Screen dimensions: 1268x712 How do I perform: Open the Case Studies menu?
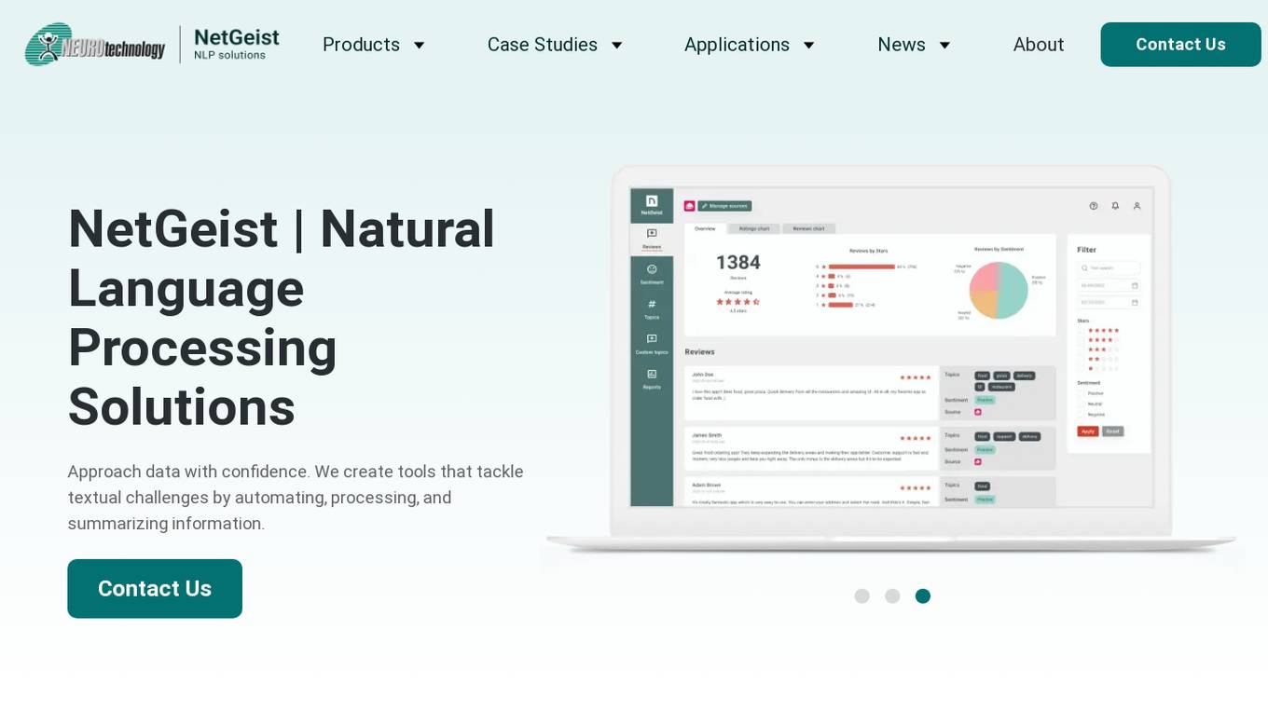pos(543,45)
